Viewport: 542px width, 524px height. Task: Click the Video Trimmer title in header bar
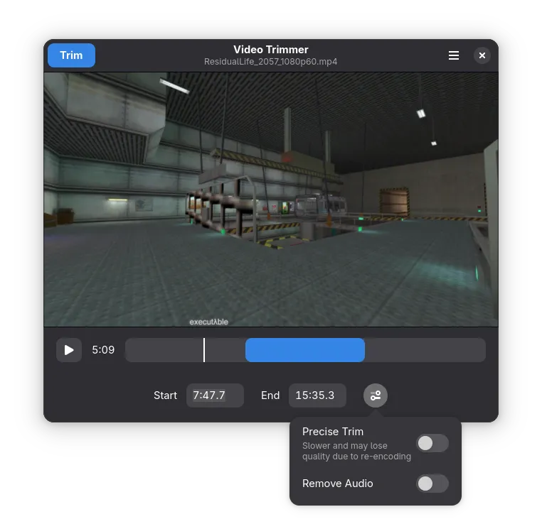click(x=271, y=50)
